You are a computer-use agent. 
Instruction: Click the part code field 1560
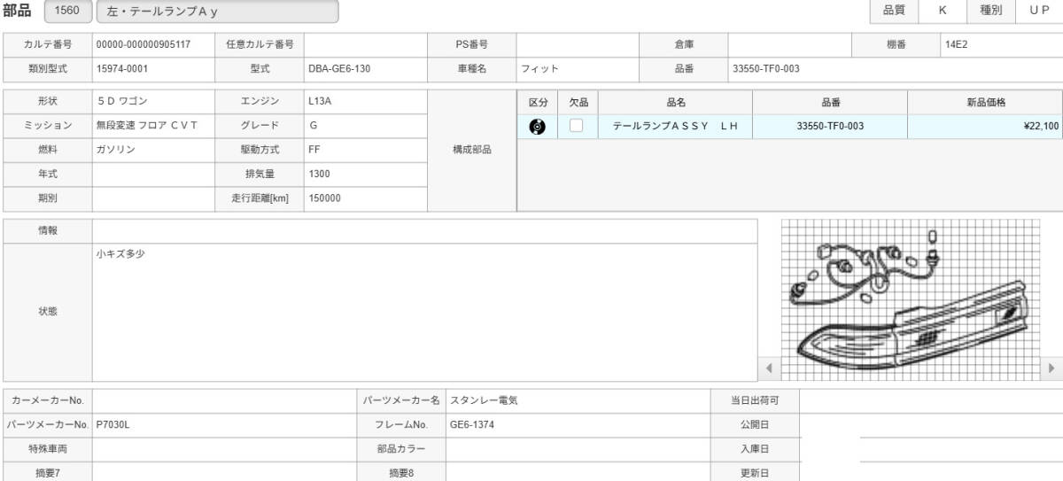66,12
